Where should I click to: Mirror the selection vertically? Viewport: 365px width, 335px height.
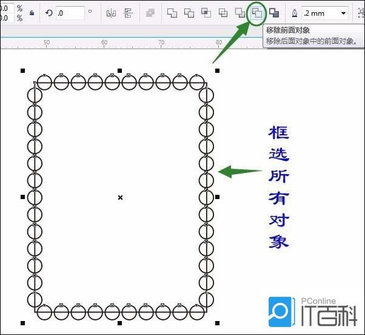[x=129, y=13]
